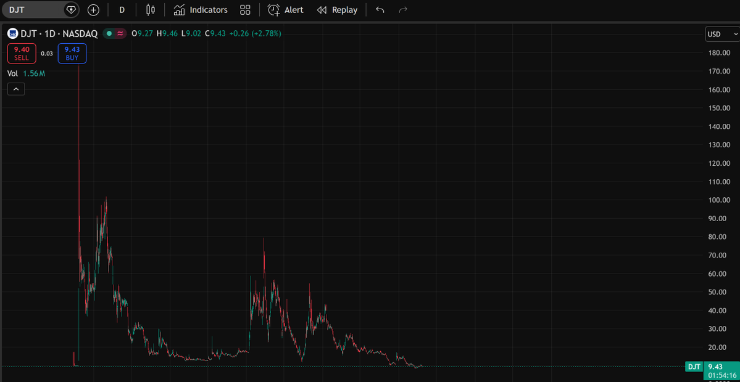
Task: Open the USD currency dropdown
Action: click(x=722, y=34)
